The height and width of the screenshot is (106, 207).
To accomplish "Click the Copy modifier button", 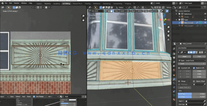I will (x=199, y=57).
